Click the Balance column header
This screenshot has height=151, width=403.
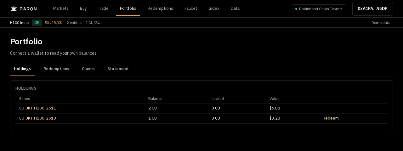(x=155, y=99)
